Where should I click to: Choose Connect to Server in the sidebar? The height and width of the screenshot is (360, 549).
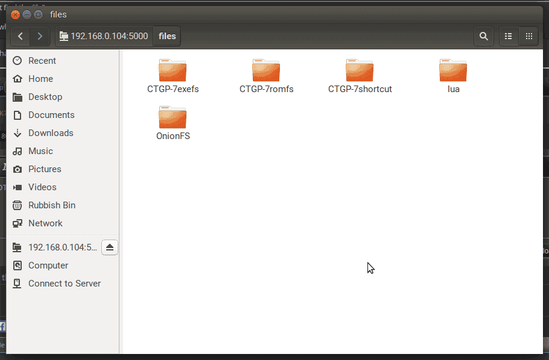point(63,284)
